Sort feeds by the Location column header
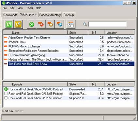The width and height of the screenshot is (138, 121). [120, 33]
